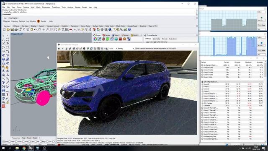Restart the render with the circular arrow icon
The image size is (268, 151).
coord(66,49)
